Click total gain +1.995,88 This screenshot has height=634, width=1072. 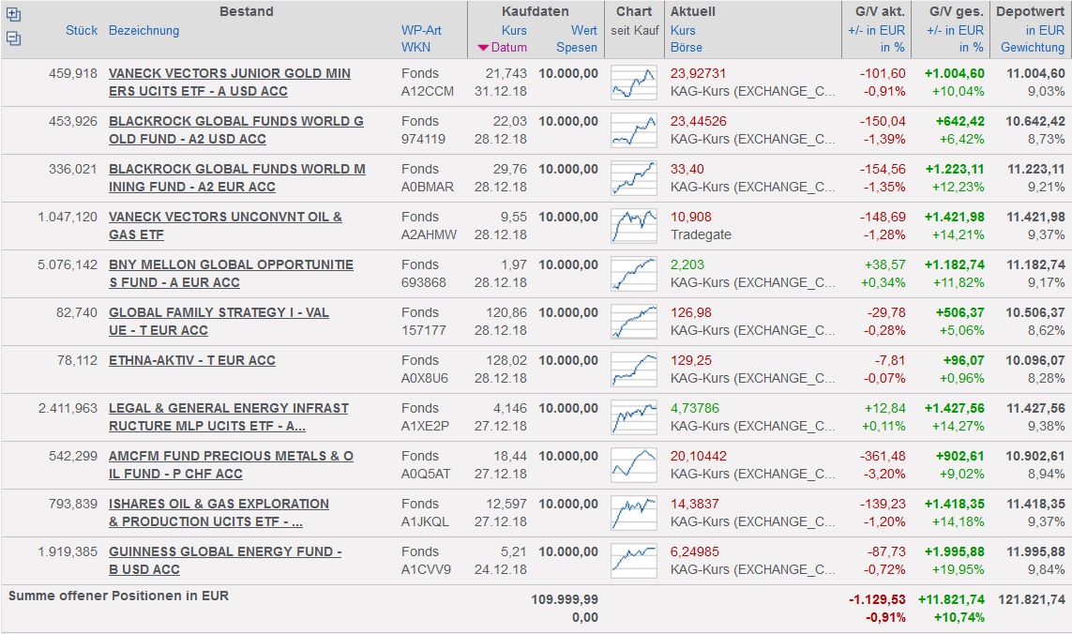coord(955,551)
